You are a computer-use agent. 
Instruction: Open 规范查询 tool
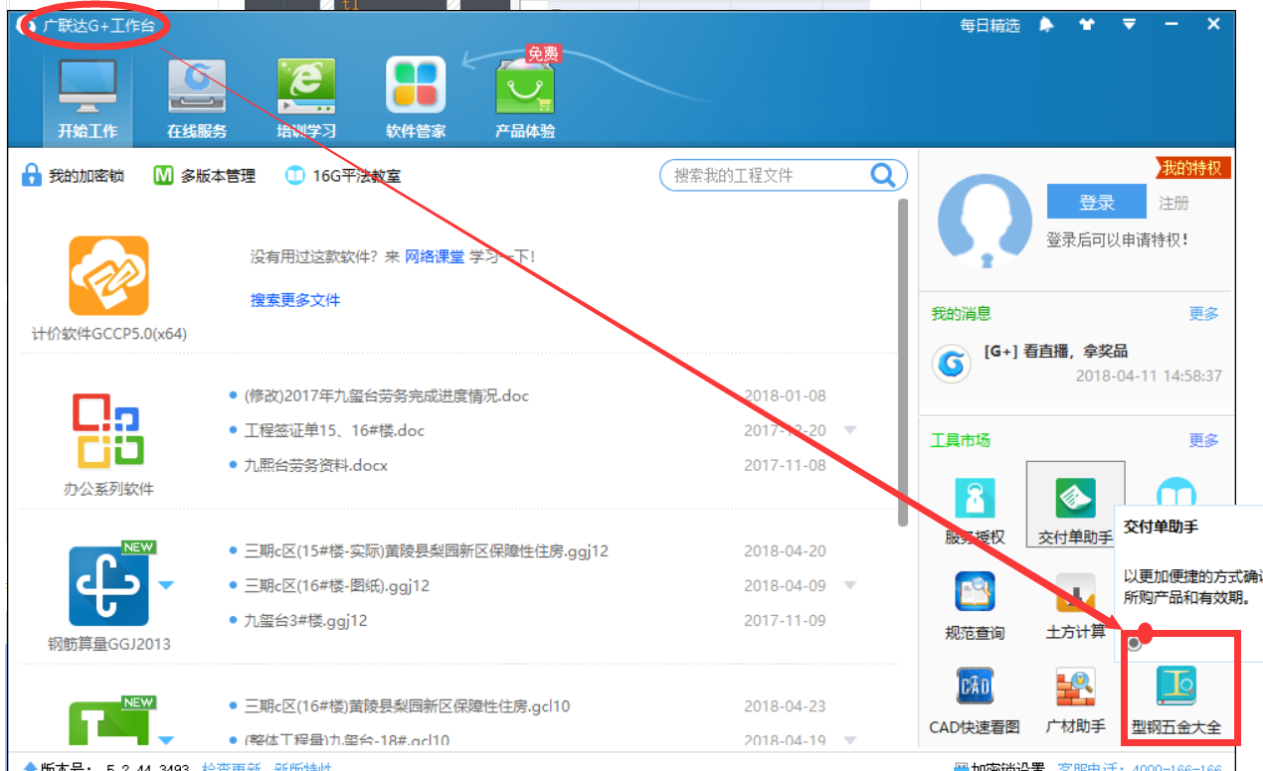[x=975, y=606]
